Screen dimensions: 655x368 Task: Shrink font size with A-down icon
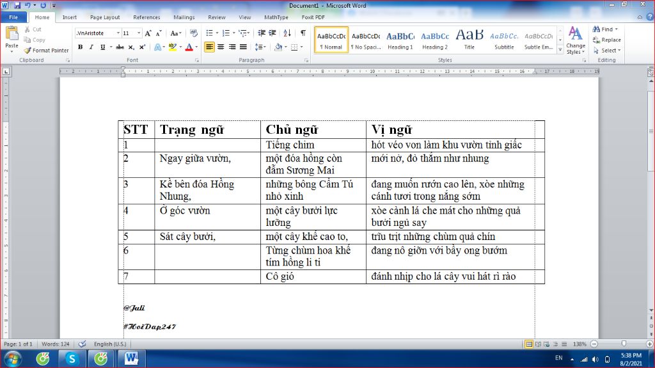click(159, 33)
